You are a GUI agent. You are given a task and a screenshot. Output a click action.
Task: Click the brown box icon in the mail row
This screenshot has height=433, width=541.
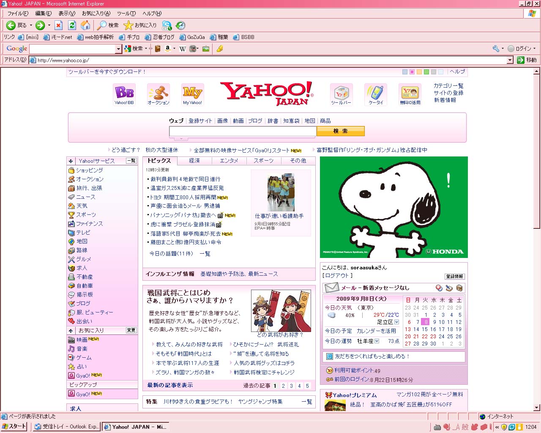(x=459, y=288)
